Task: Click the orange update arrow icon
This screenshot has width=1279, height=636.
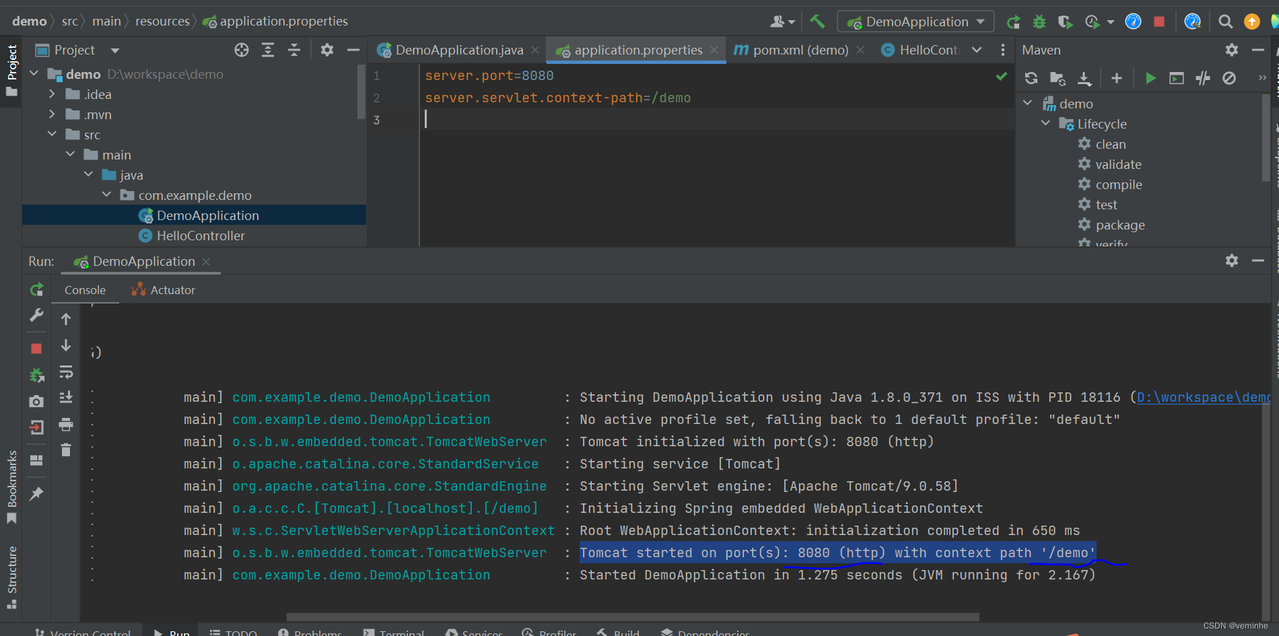Action: point(1252,22)
